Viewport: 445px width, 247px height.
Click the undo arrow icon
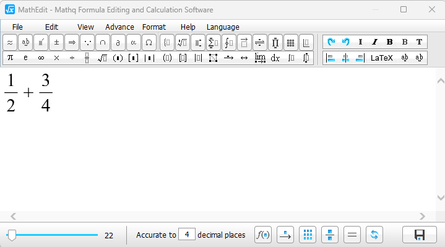(345, 42)
